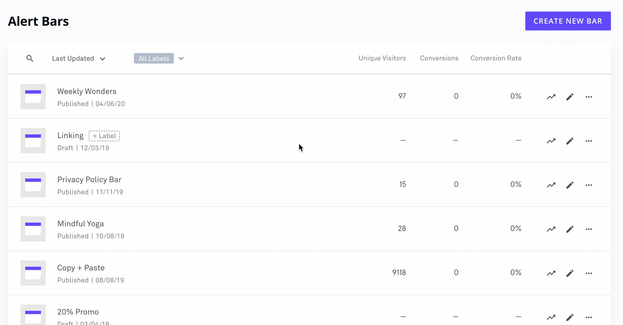Click Published | 04/06/20 status text

91,104
